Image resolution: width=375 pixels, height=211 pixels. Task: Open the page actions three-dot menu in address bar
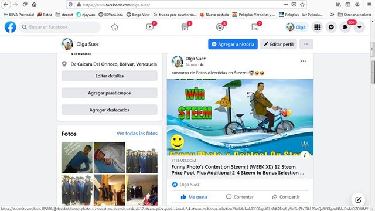[x=286, y=5]
